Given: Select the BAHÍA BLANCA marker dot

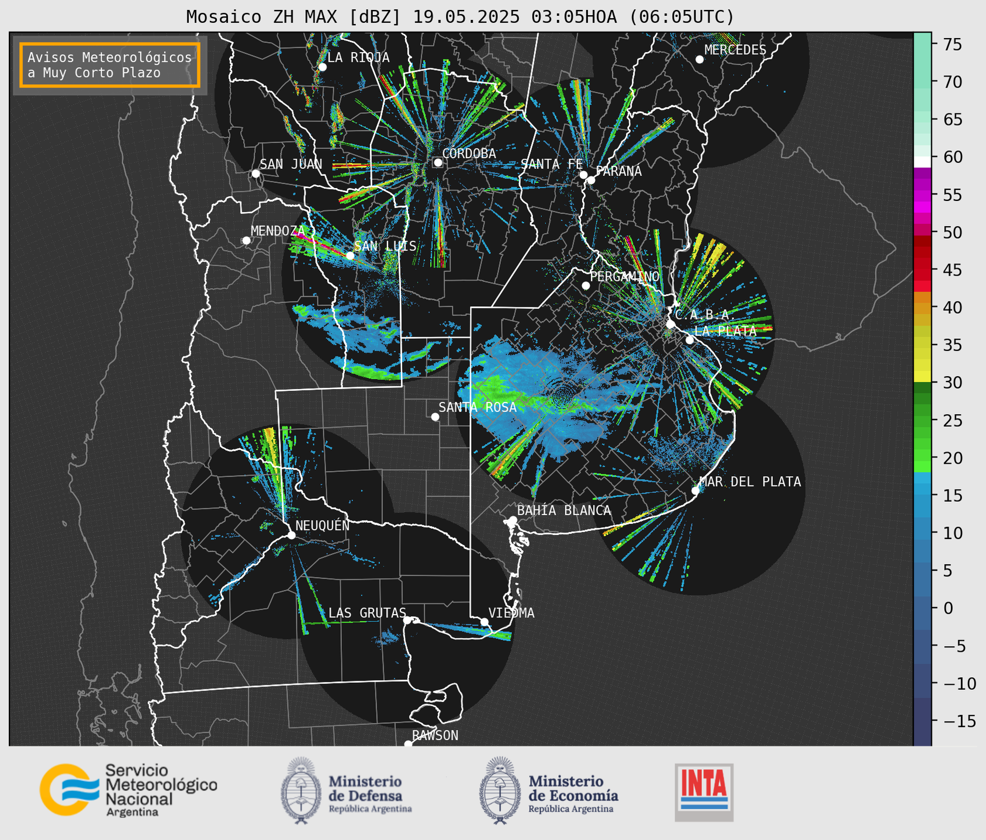Looking at the screenshot, I should (513, 520).
